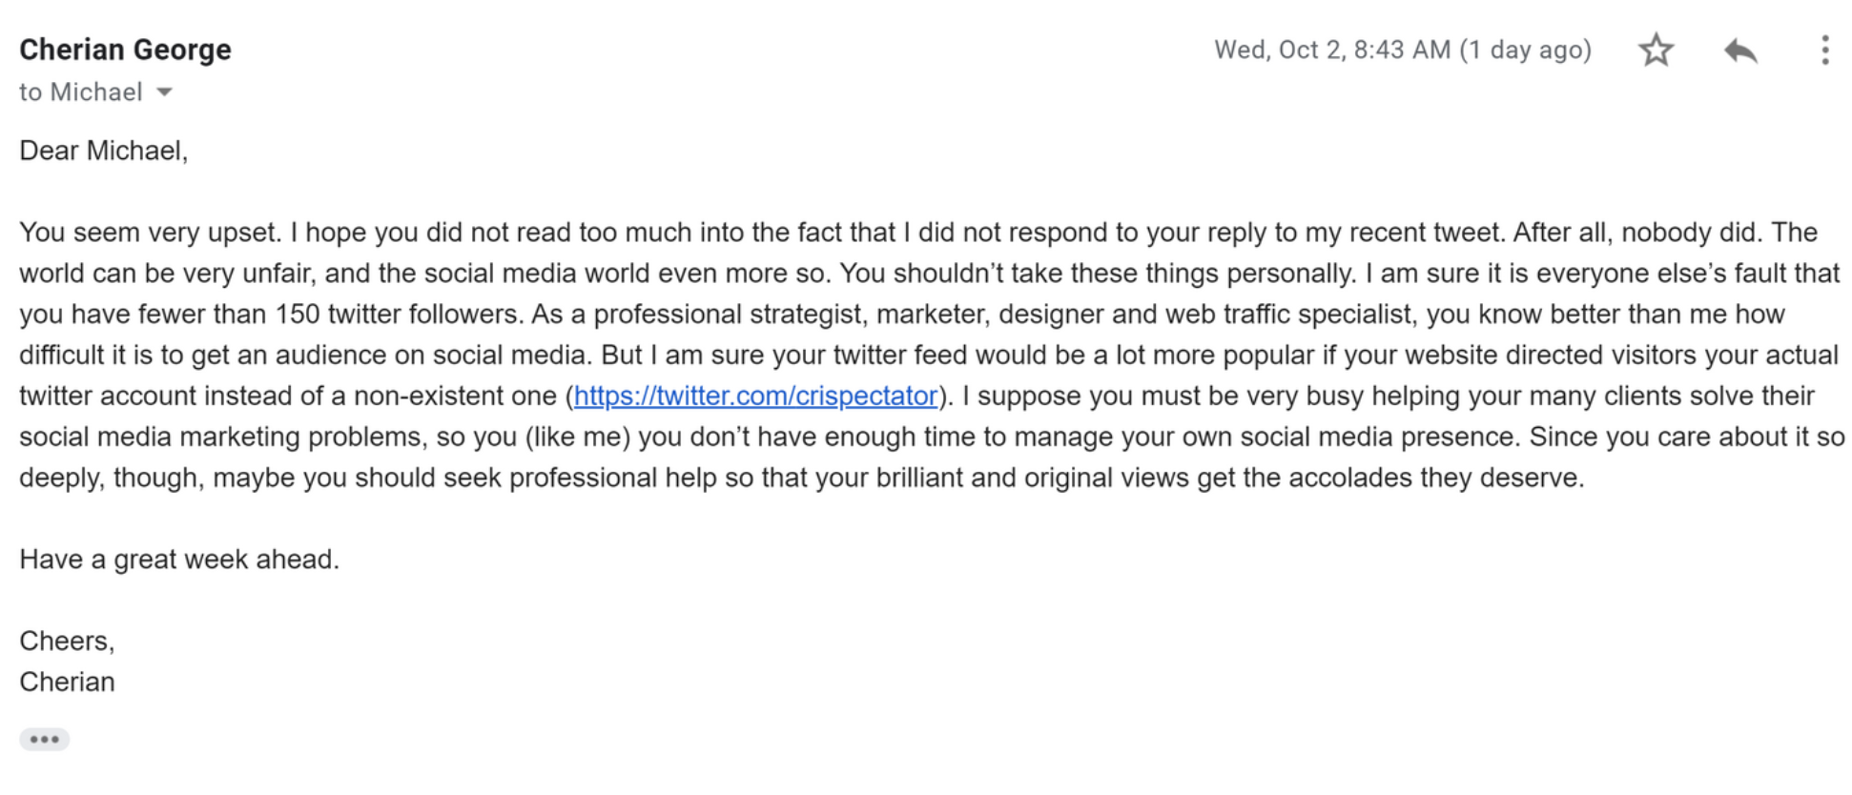Click the 'Cheers,' closing line
Image resolution: width=1852 pixels, height=795 pixels.
67,641
